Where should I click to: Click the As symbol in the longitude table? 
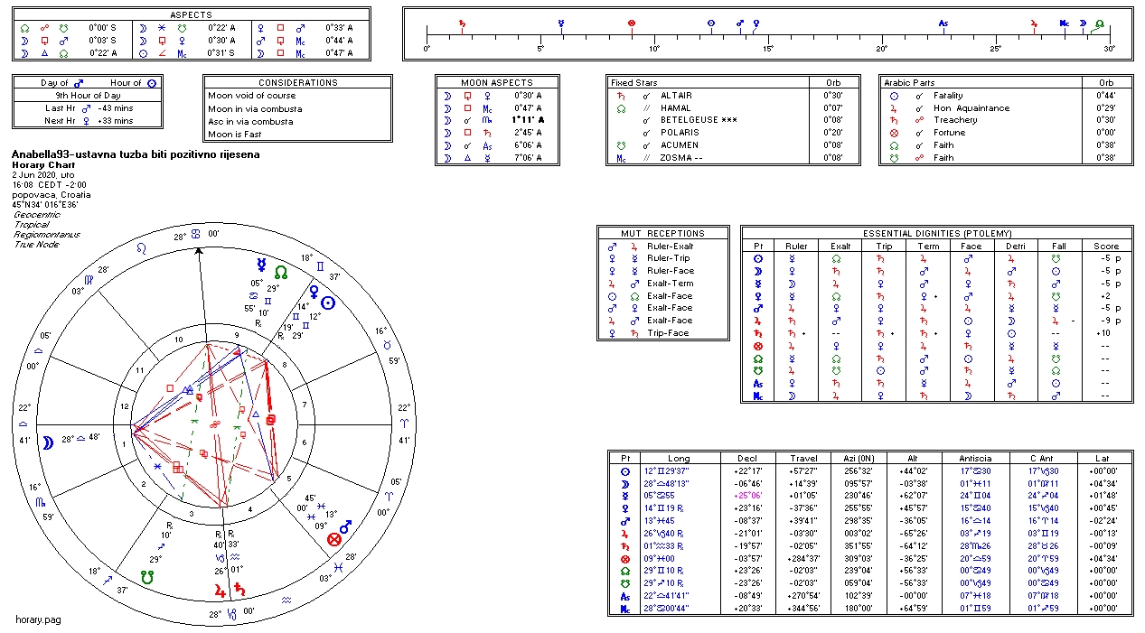tap(624, 597)
